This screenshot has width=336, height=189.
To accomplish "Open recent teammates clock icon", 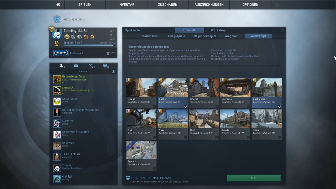I will (x=90, y=66).
